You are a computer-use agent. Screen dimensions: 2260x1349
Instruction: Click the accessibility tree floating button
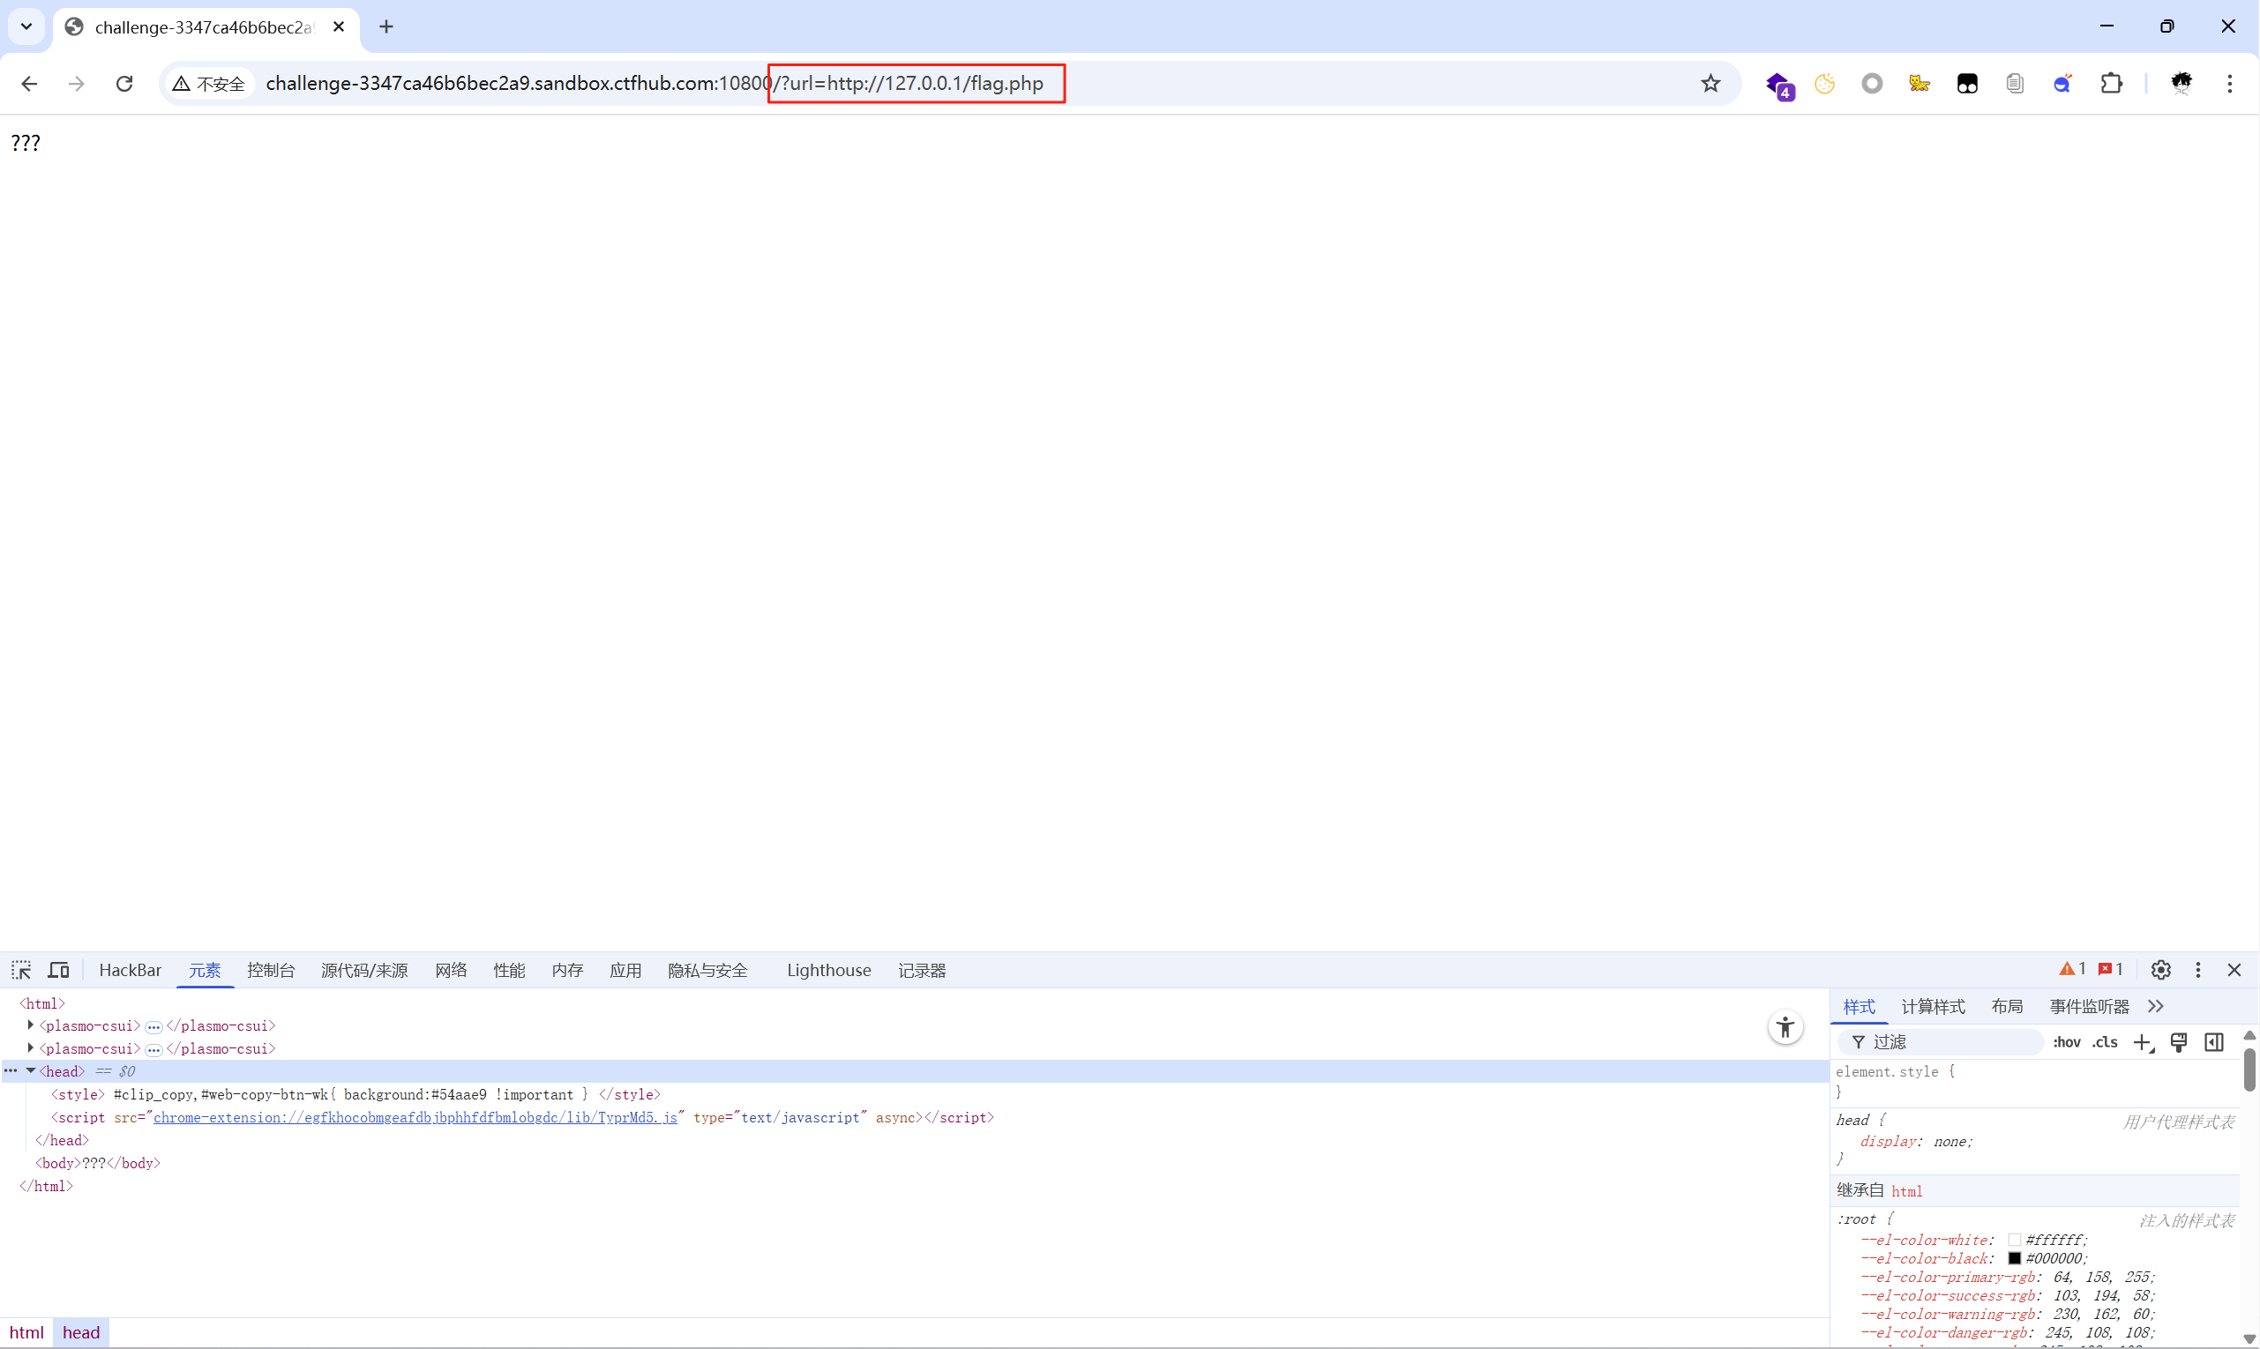pyautogui.click(x=1785, y=1027)
